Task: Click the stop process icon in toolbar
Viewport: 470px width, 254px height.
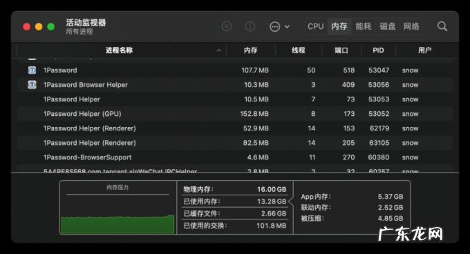Action: pyautogui.click(x=227, y=27)
